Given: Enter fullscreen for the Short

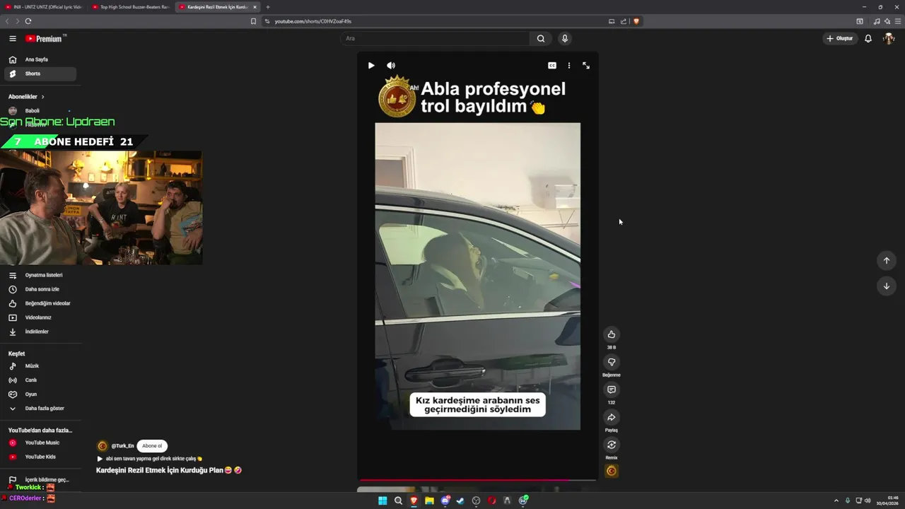Looking at the screenshot, I should pyautogui.click(x=586, y=65).
